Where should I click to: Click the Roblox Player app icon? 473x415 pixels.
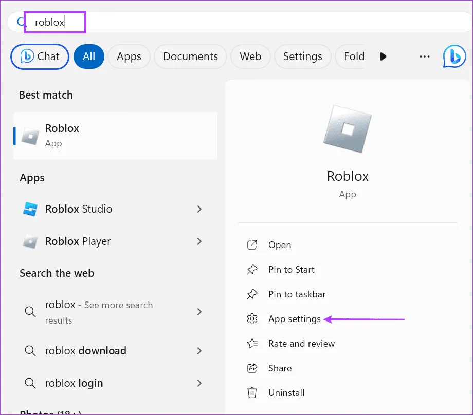pyautogui.click(x=31, y=241)
